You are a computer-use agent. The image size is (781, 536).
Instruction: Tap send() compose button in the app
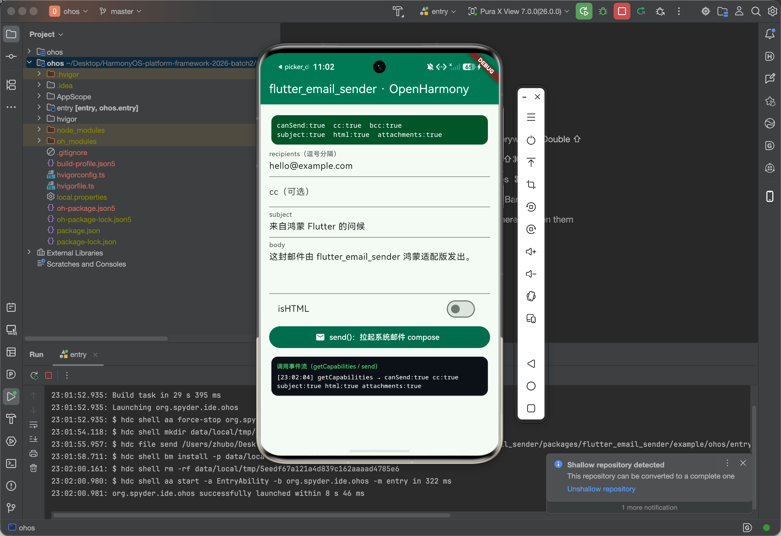click(x=379, y=337)
